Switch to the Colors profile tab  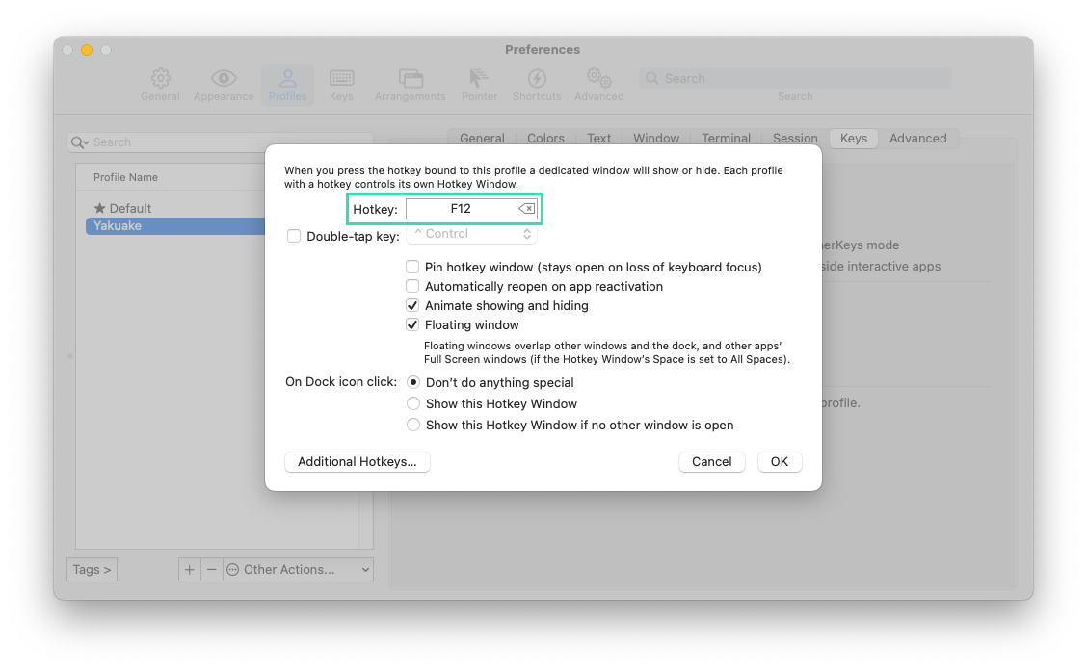pos(545,138)
